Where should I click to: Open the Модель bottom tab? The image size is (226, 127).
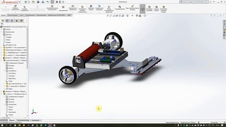tap(12, 120)
